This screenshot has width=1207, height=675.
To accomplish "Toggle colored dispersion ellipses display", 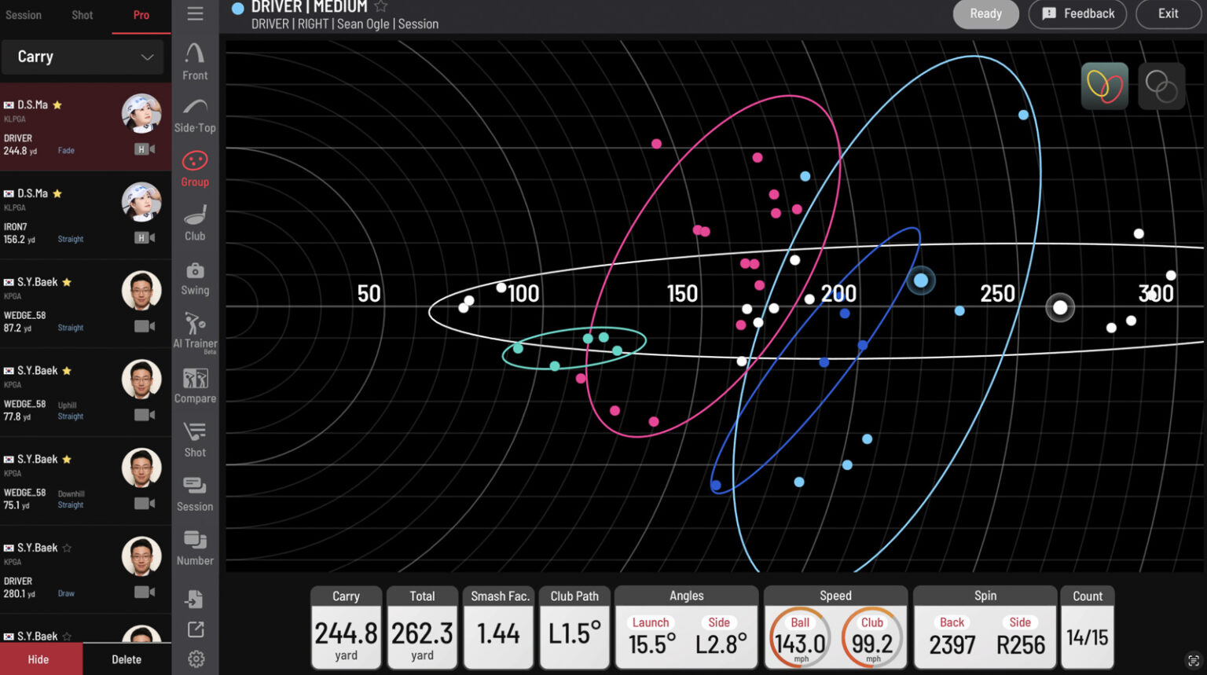I will point(1104,86).
